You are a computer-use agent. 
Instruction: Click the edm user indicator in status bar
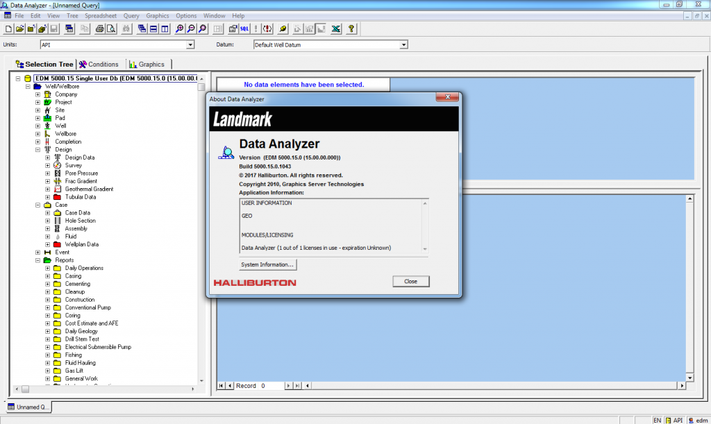tap(698, 421)
